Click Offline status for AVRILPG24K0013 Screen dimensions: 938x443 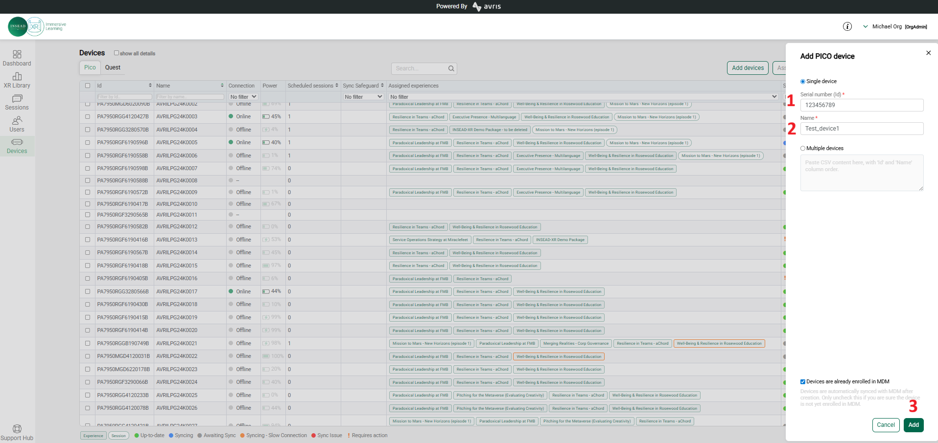243,240
